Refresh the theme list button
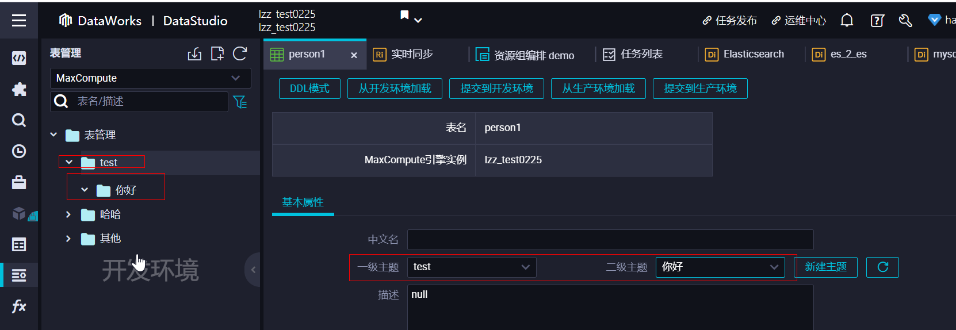 pos(883,267)
